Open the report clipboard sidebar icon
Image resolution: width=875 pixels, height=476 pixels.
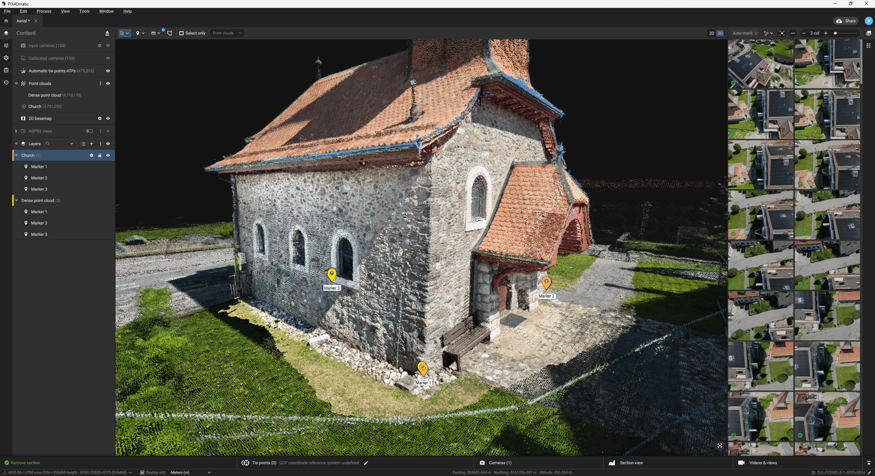[6, 70]
